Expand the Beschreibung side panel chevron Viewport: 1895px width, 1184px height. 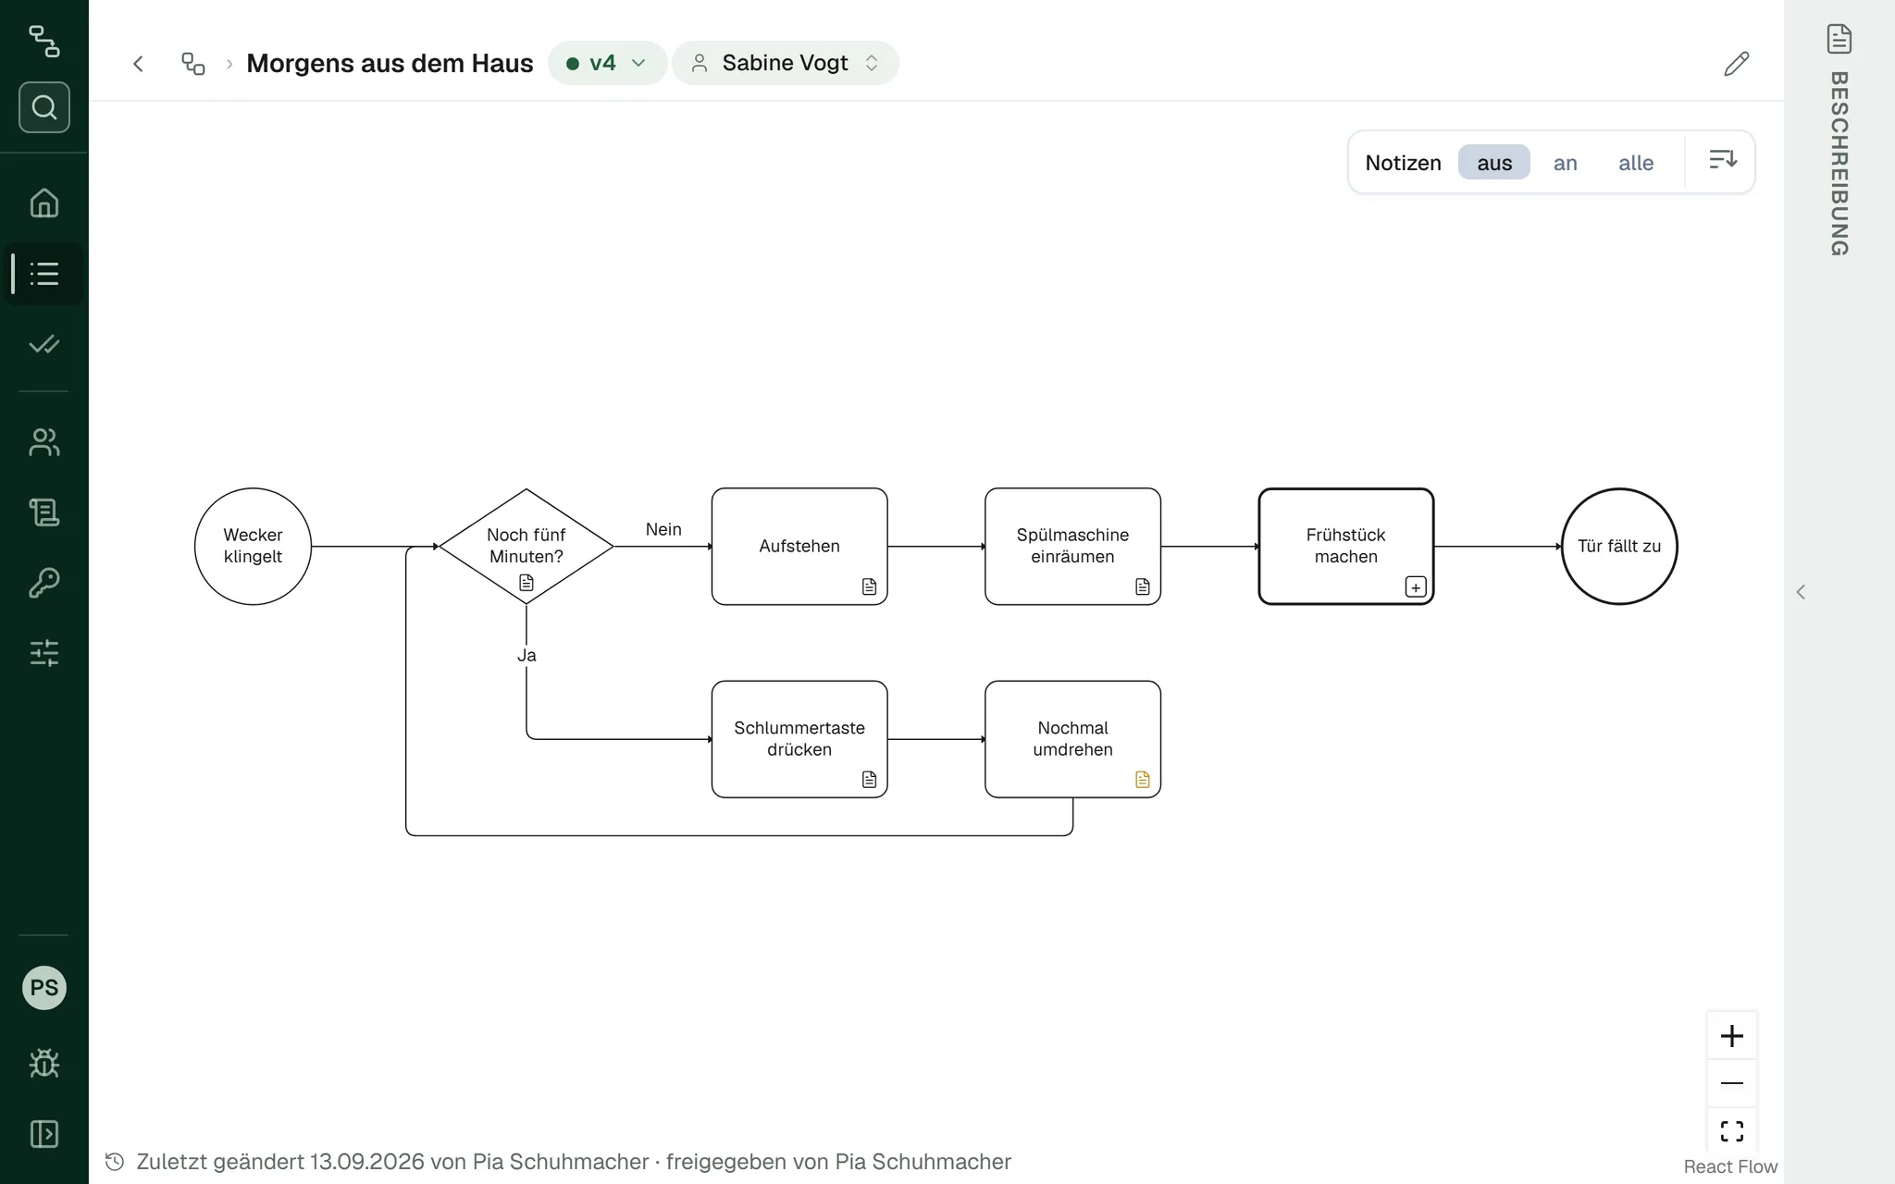click(x=1801, y=592)
